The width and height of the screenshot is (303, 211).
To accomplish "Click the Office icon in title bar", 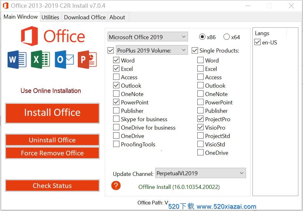I will 5,6.
